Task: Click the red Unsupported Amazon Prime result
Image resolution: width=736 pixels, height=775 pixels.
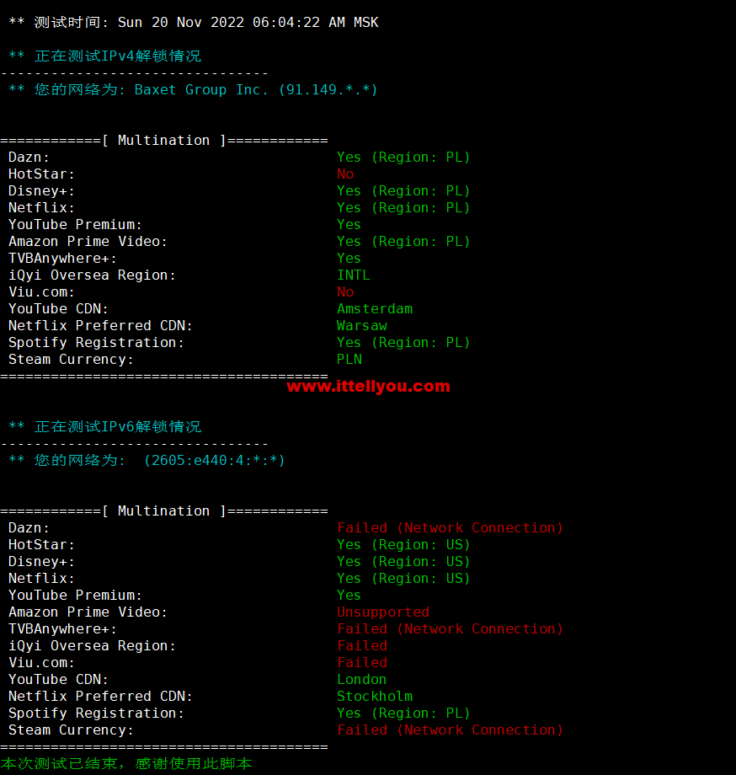Action: (x=383, y=612)
